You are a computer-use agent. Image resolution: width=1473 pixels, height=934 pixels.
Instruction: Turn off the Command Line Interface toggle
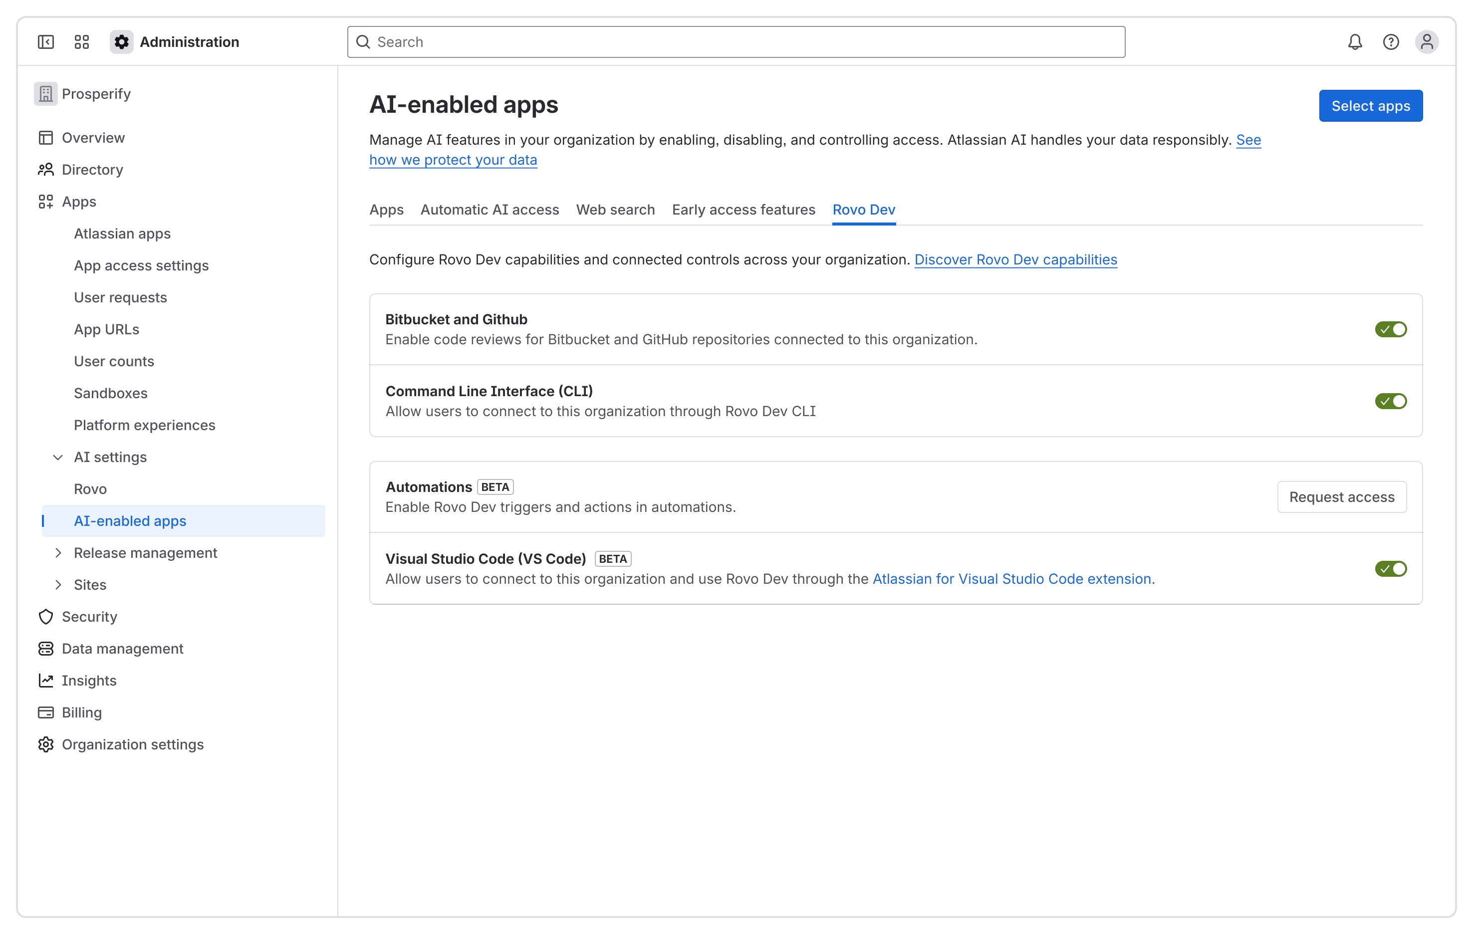point(1391,401)
